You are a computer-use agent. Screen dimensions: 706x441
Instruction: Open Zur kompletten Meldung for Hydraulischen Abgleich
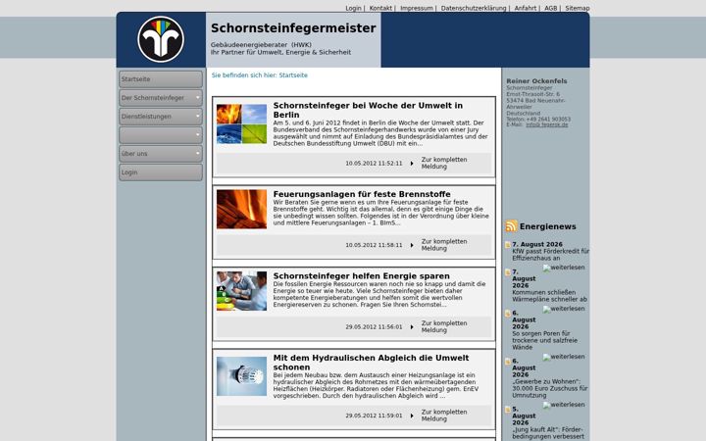444,416
